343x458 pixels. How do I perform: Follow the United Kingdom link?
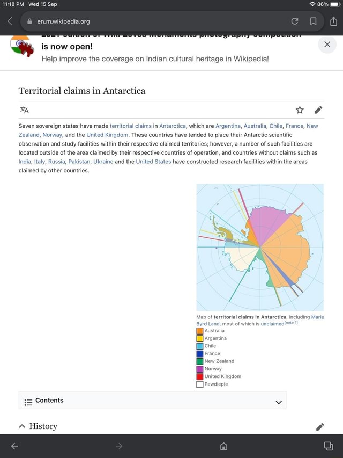[105, 134]
